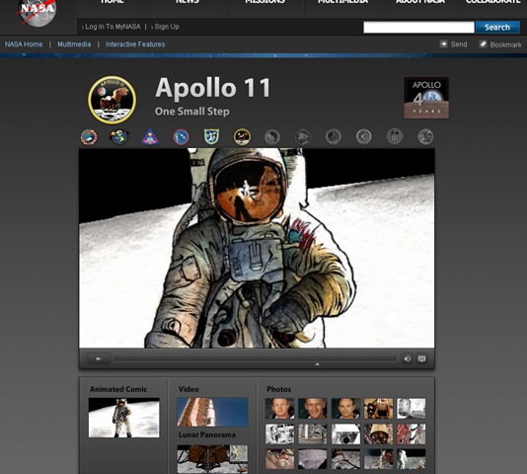Viewport: 527px width, 474px height.
Task: Click the Search button
Action: (x=497, y=28)
